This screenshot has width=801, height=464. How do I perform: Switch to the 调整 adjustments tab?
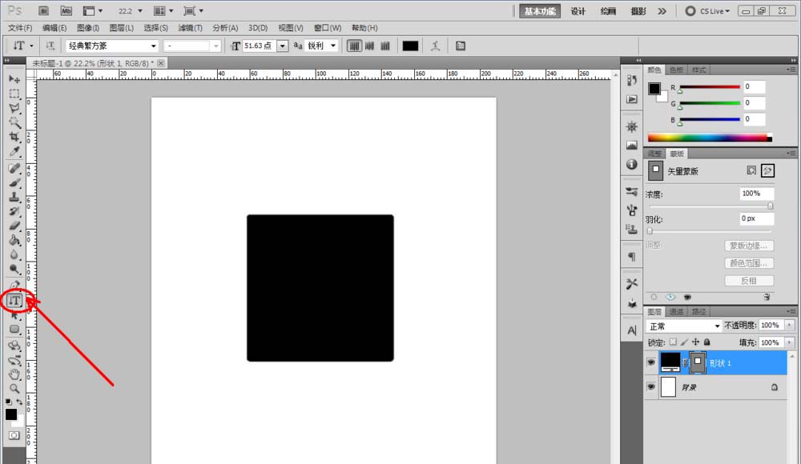(x=654, y=154)
